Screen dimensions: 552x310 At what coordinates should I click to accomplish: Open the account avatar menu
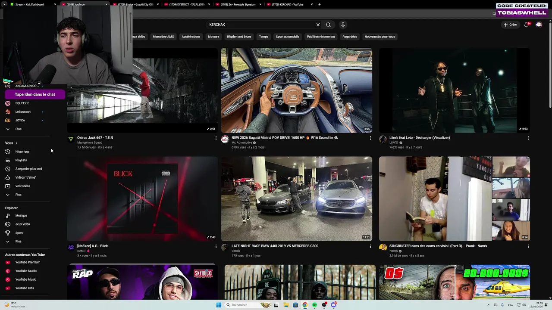[539, 25]
